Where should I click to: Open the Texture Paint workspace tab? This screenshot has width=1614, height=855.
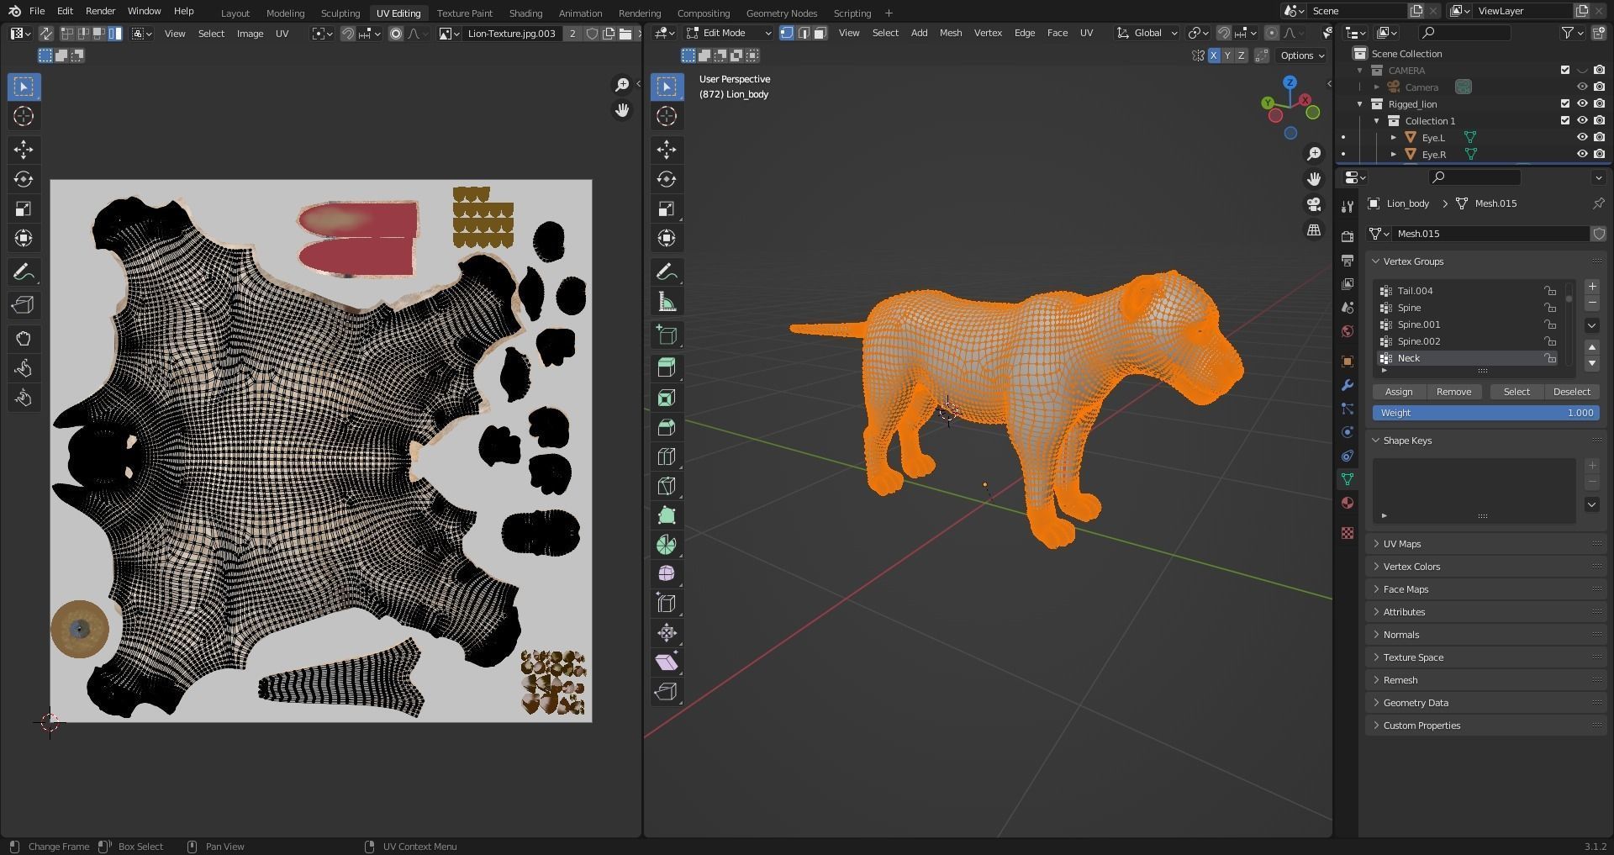[x=465, y=13]
